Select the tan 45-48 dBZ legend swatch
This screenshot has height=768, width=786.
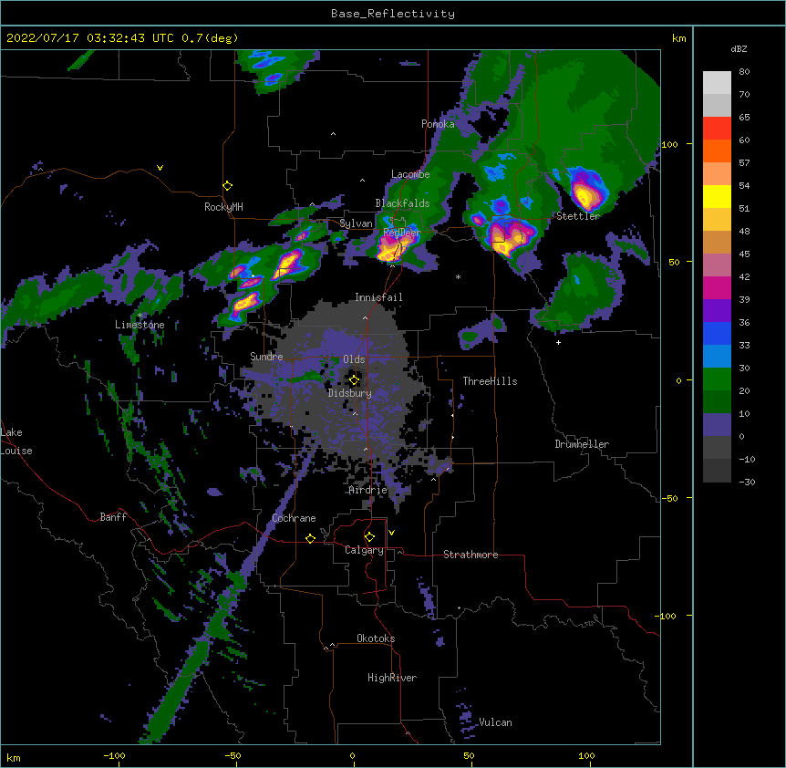coord(717,242)
